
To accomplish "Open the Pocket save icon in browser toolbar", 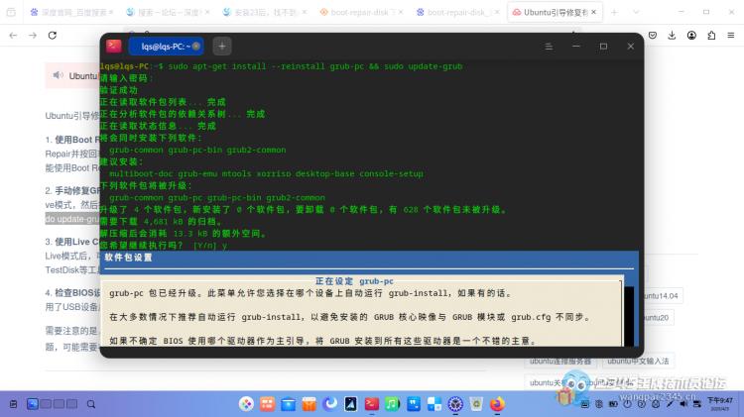I will click(653, 35).
